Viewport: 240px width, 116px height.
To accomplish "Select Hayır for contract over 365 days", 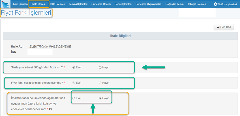I will [100, 68].
